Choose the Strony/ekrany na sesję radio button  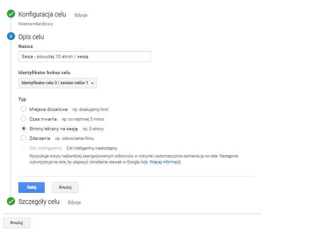point(23,128)
